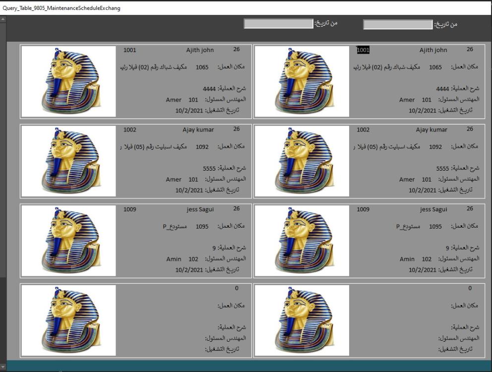Click the 1009 field in the left card

(129, 209)
